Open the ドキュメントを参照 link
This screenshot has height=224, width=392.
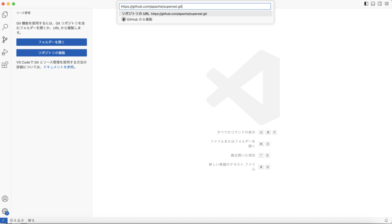coord(58,67)
